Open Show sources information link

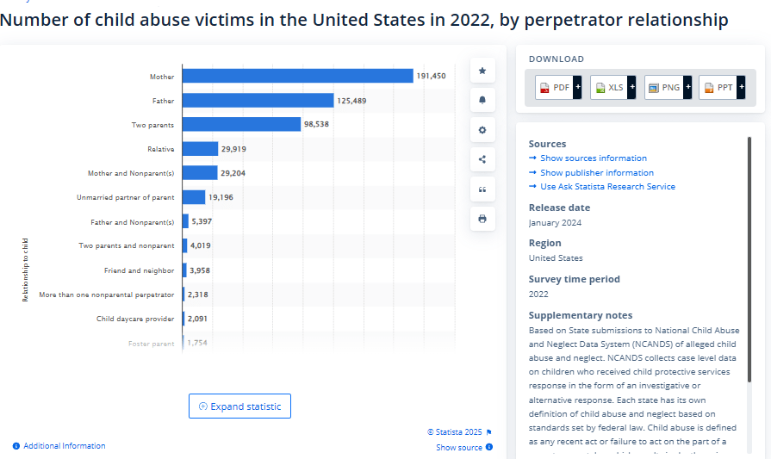(593, 158)
